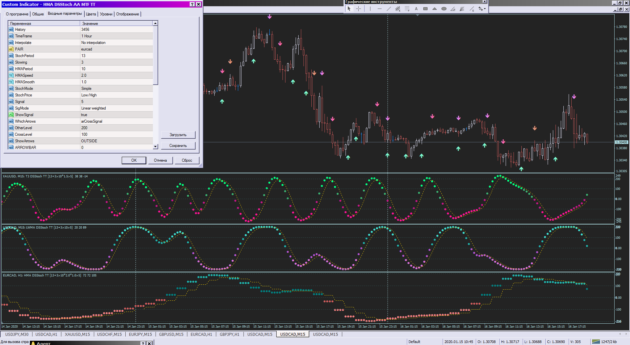Select the Rectangle shape tool
Screen dimensions: 630x345
(x=425, y=9)
